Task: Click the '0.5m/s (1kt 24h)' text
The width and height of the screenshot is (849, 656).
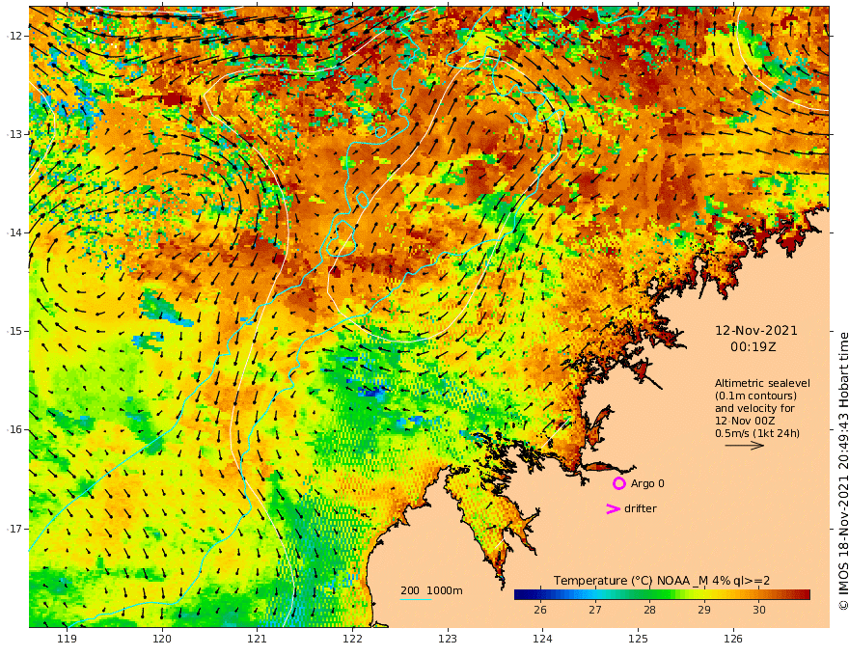Action: pyautogui.click(x=757, y=433)
